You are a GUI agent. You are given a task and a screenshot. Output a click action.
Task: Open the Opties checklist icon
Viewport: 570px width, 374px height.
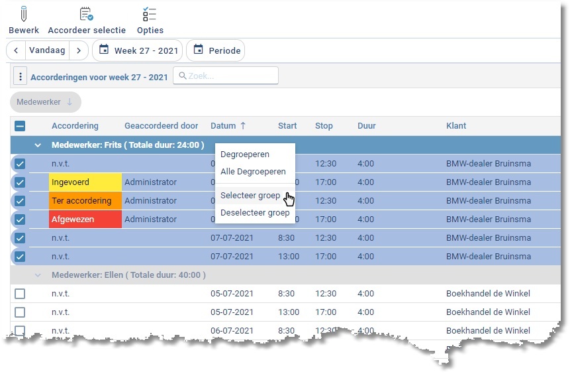coord(150,14)
